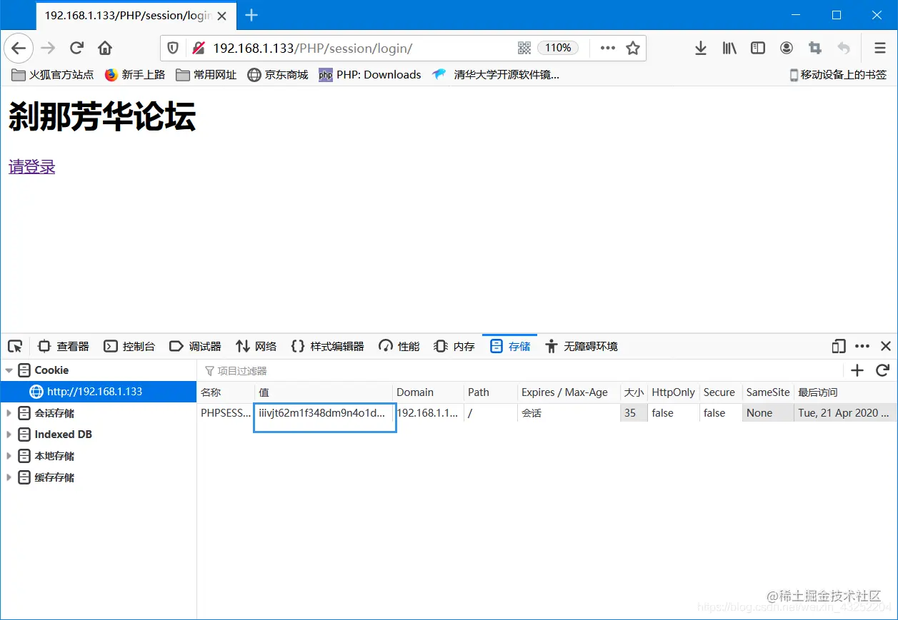The height and width of the screenshot is (620, 898).
Task: Switch to the 内存 memory tab
Action: (x=454, y=346)
